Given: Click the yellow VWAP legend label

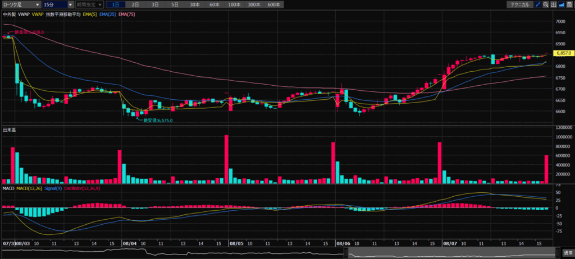Looking at the screenshot, I should pyautogui.click(x=38, y=14).
